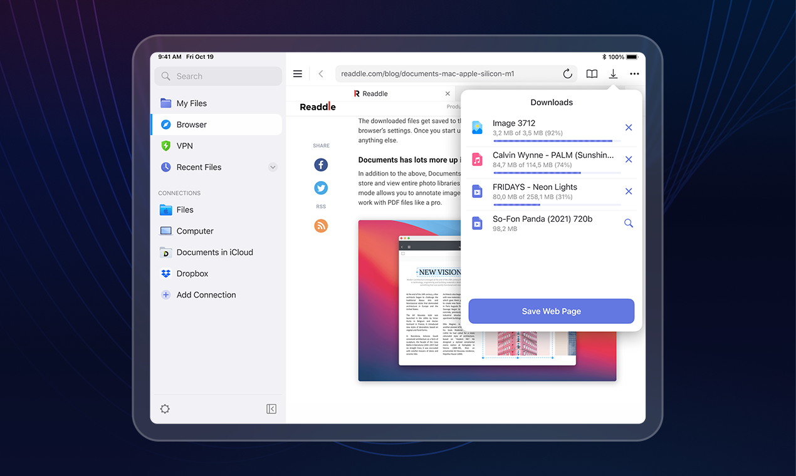Click the 'FRIDAYS - Neon Lights' filename
The height and width of the screenshot is (476, 796).
pos(535,187)
